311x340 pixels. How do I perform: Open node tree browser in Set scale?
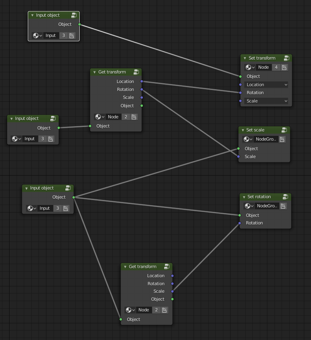(x=248, y=139)
